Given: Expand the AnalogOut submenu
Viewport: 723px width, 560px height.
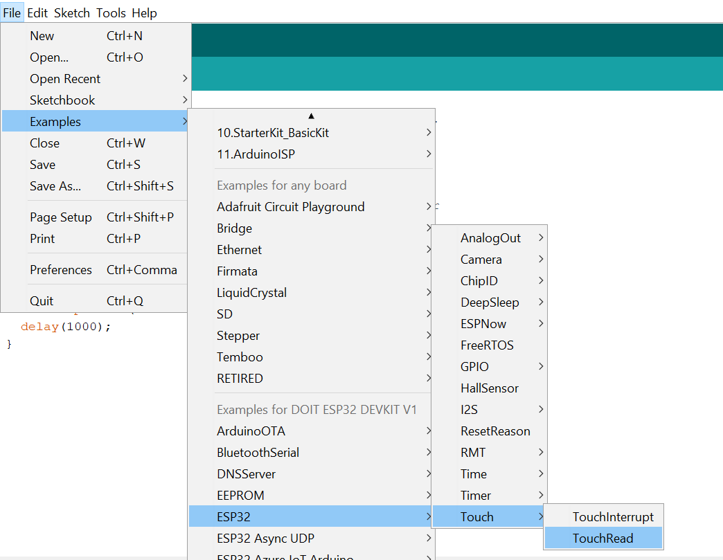Looking at the screenshot, I should [489, 238].
